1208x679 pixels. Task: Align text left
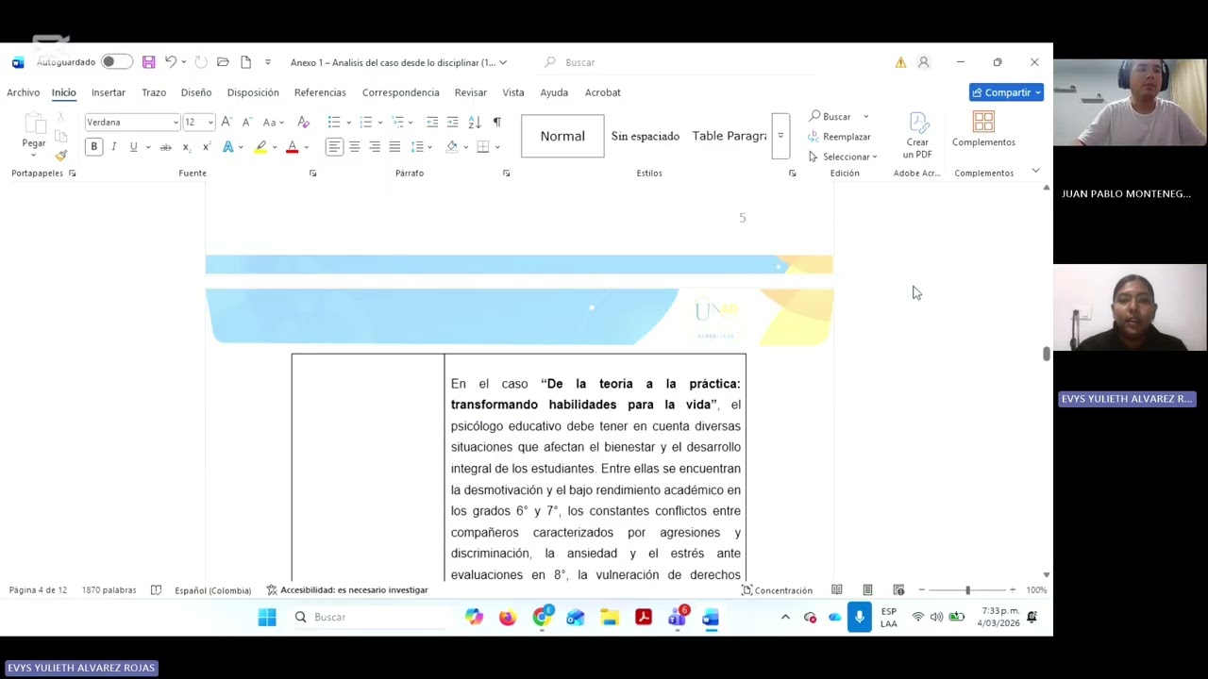coord(334,147)
